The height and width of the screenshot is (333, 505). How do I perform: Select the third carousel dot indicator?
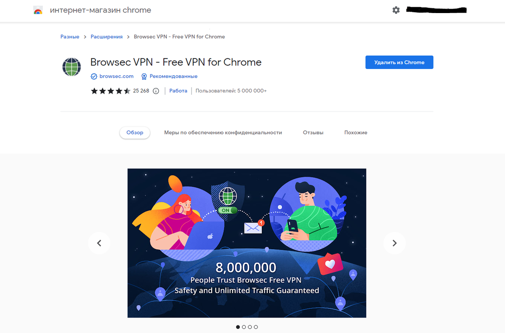250,327
